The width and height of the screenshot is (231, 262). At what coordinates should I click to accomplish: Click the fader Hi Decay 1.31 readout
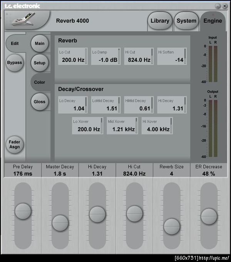coord(97,170)
